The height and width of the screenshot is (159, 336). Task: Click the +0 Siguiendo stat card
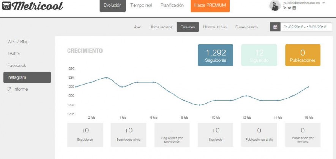[x=215, y=135]
